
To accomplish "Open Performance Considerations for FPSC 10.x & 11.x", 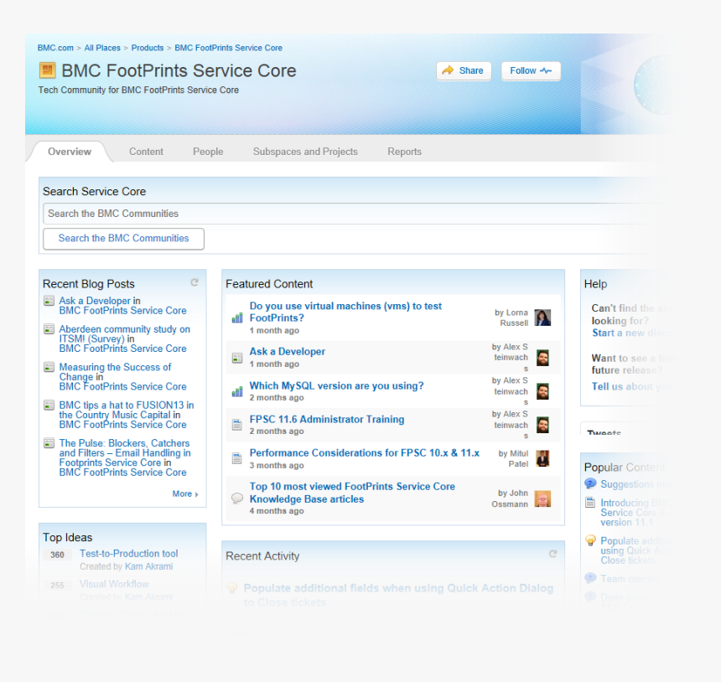I will tap(364, 452).
